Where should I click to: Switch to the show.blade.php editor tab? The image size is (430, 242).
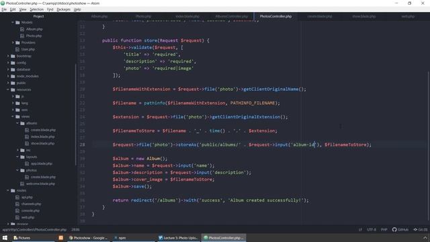tap(364, 16)
